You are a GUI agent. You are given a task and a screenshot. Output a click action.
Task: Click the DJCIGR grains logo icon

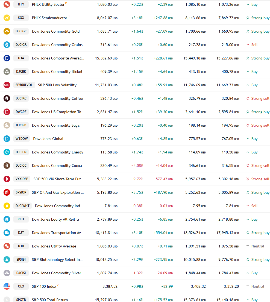pyautogui.click(x=7, y=45)
